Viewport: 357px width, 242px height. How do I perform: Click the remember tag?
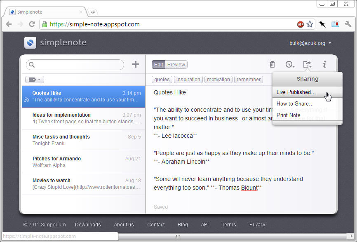coord(249,80)
